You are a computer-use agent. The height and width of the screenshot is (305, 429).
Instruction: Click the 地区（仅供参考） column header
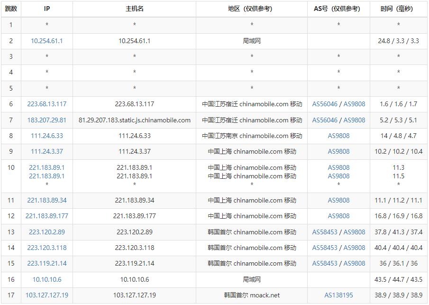click(252, 9)
